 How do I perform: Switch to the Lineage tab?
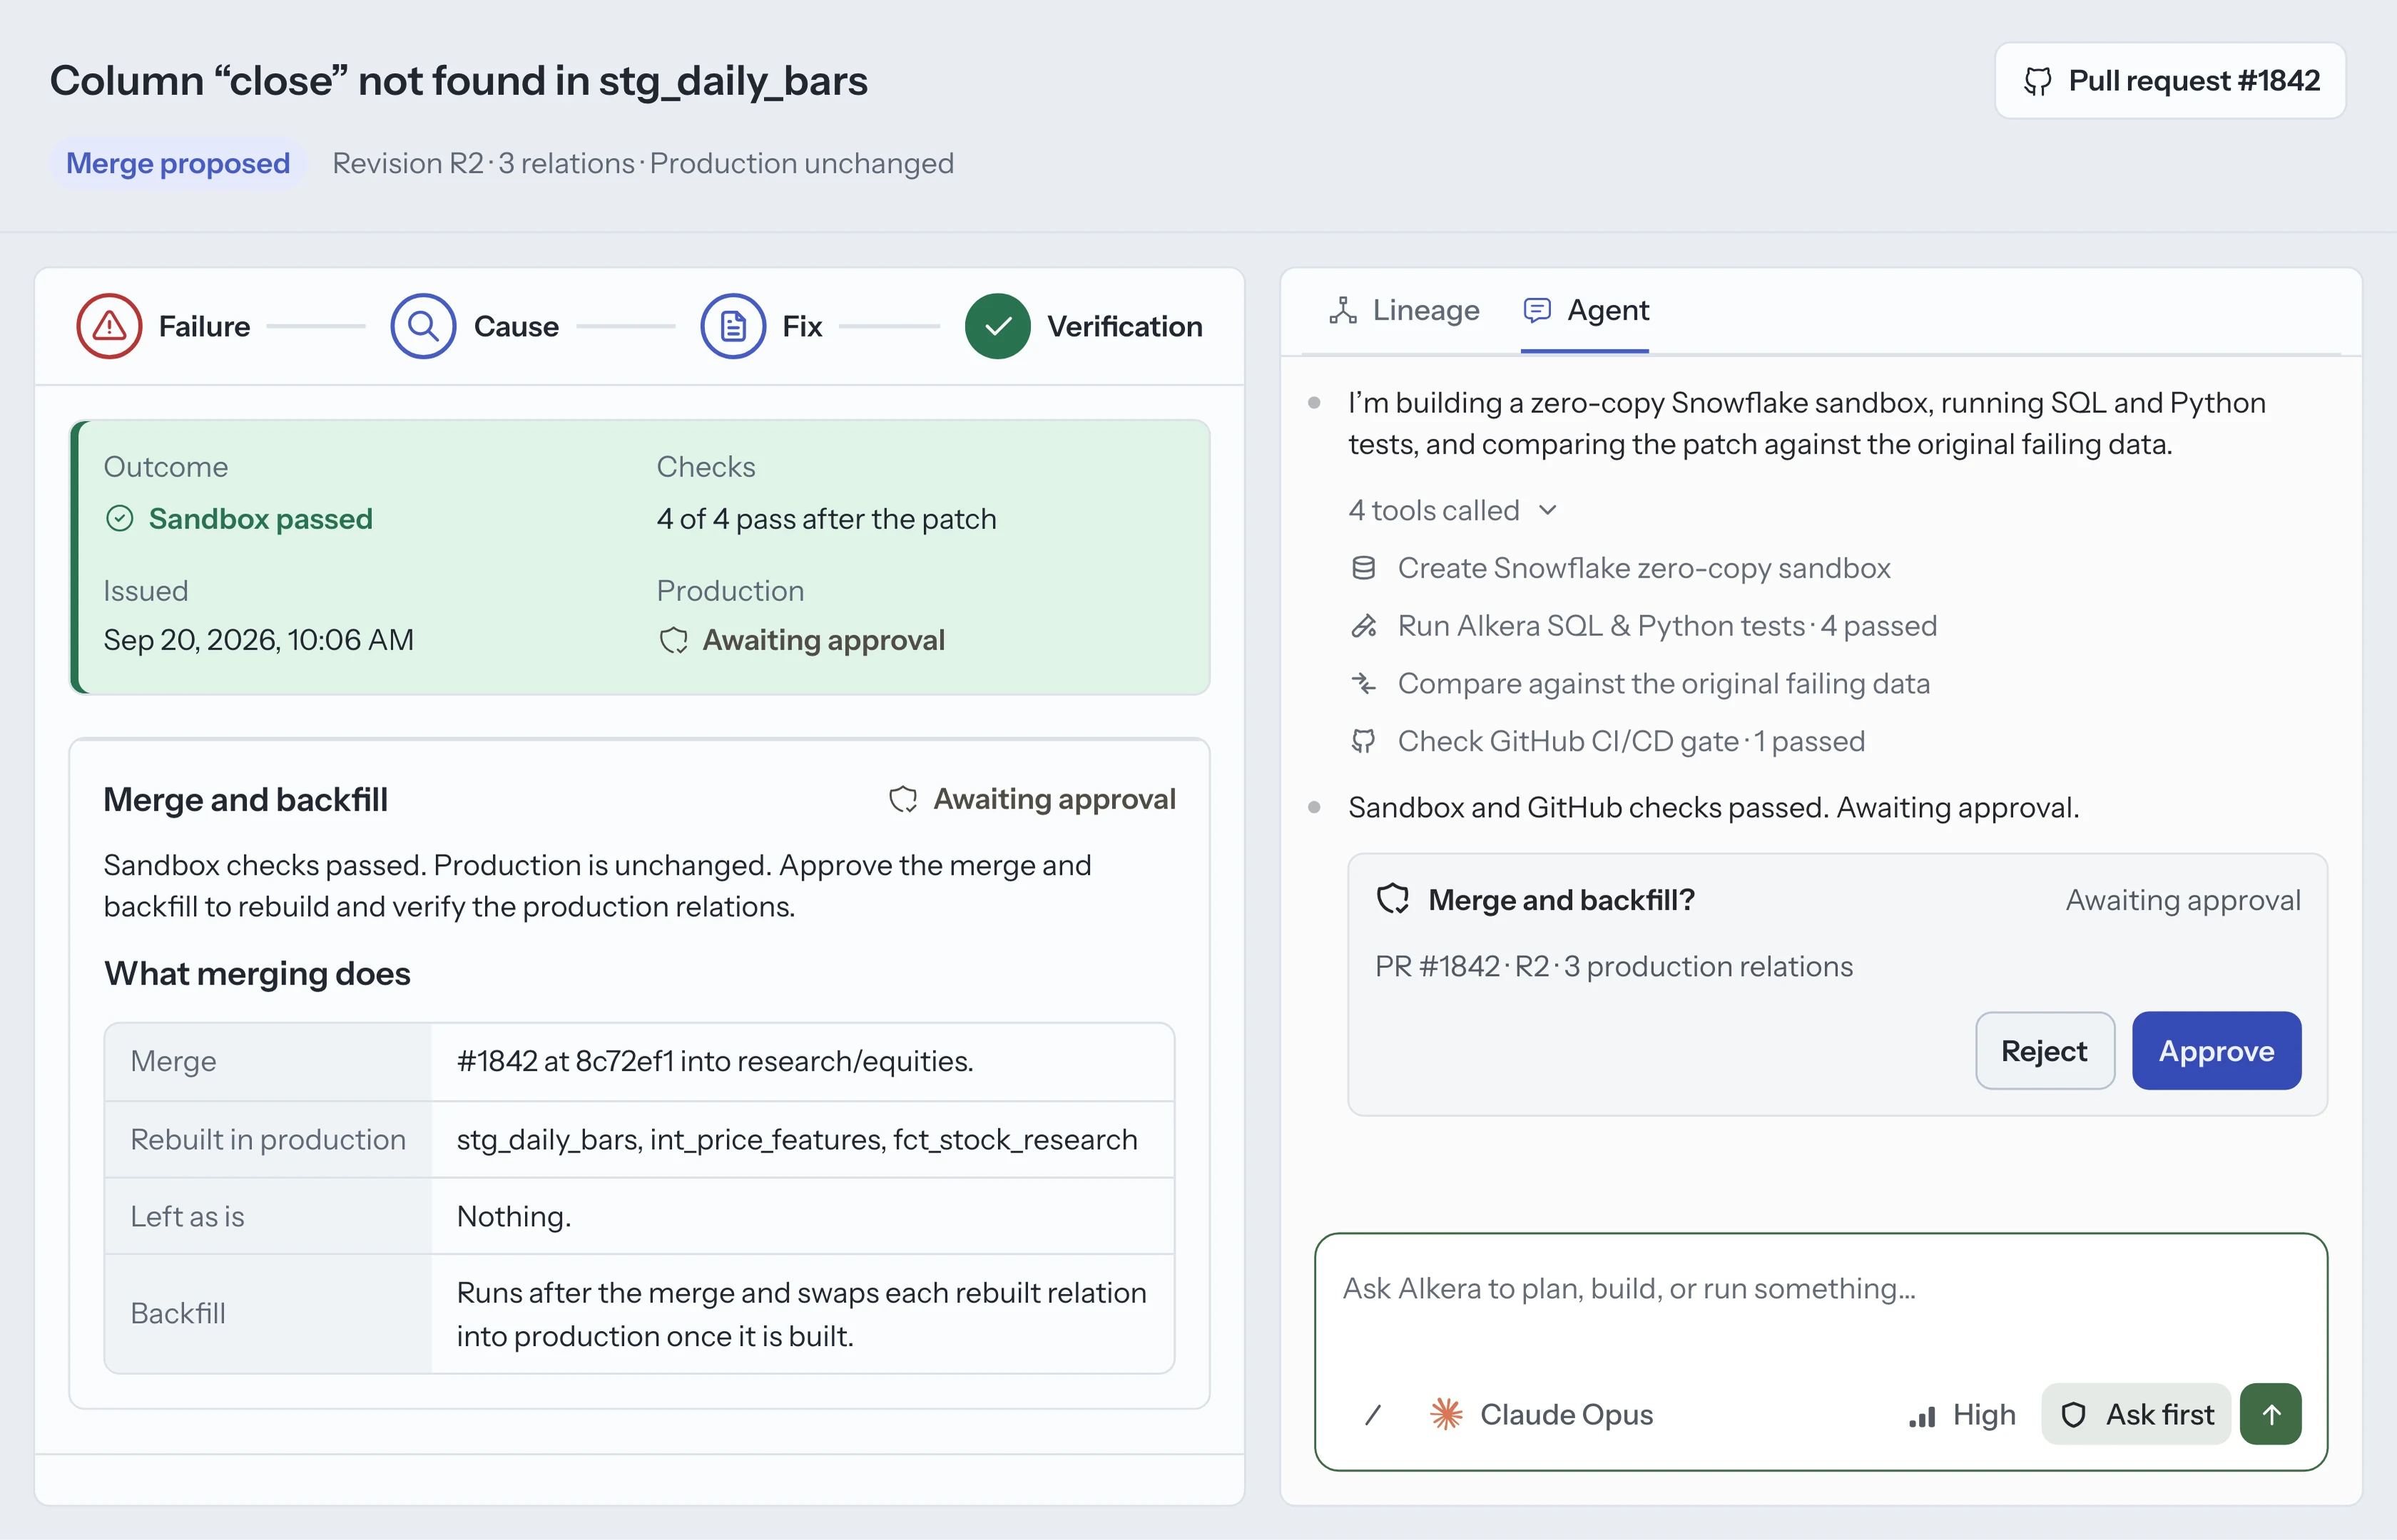pyautogui.click(x=1405, y=311)
